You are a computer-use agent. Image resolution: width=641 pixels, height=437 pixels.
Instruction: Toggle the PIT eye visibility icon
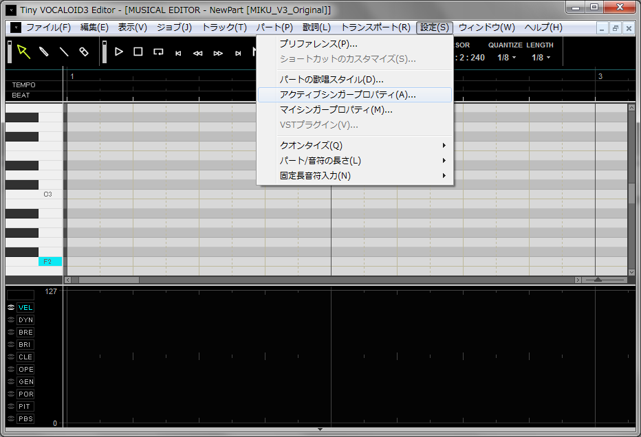coord(11,406)
